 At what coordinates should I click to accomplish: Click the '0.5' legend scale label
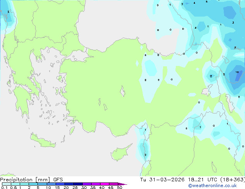pos(13,187)
